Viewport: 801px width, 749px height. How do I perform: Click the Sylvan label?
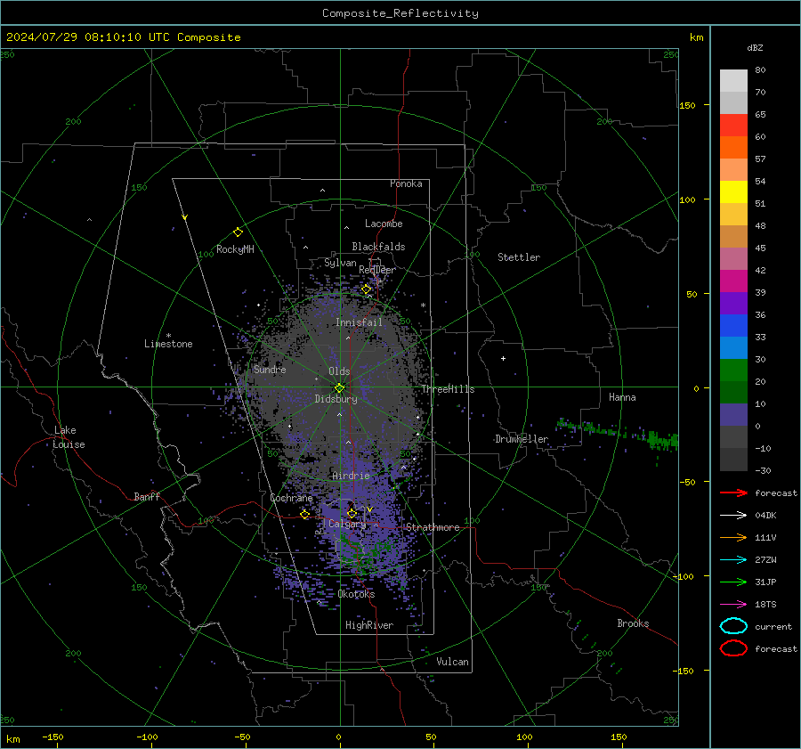point(340,263)
